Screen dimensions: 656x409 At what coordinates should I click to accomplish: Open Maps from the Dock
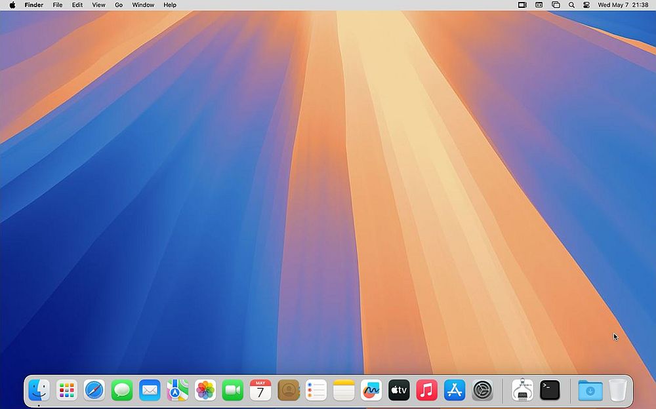(x=177, y=390)
